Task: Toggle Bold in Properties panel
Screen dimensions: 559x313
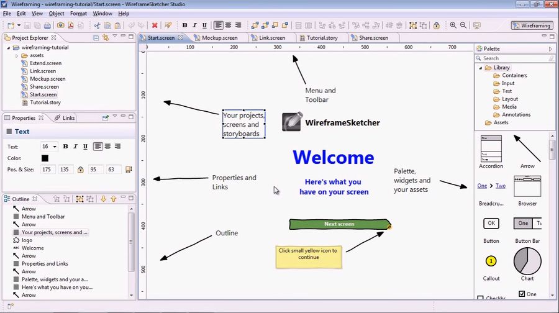Action: [x=66, y=147]
